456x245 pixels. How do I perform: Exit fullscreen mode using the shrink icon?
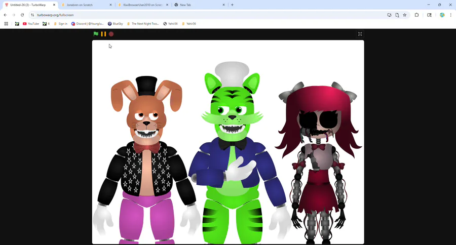360,34
